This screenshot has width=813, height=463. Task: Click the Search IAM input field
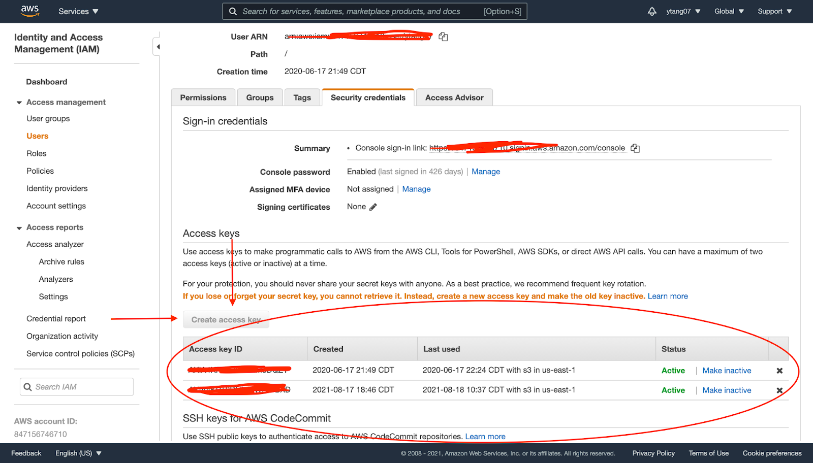(77, 387)
